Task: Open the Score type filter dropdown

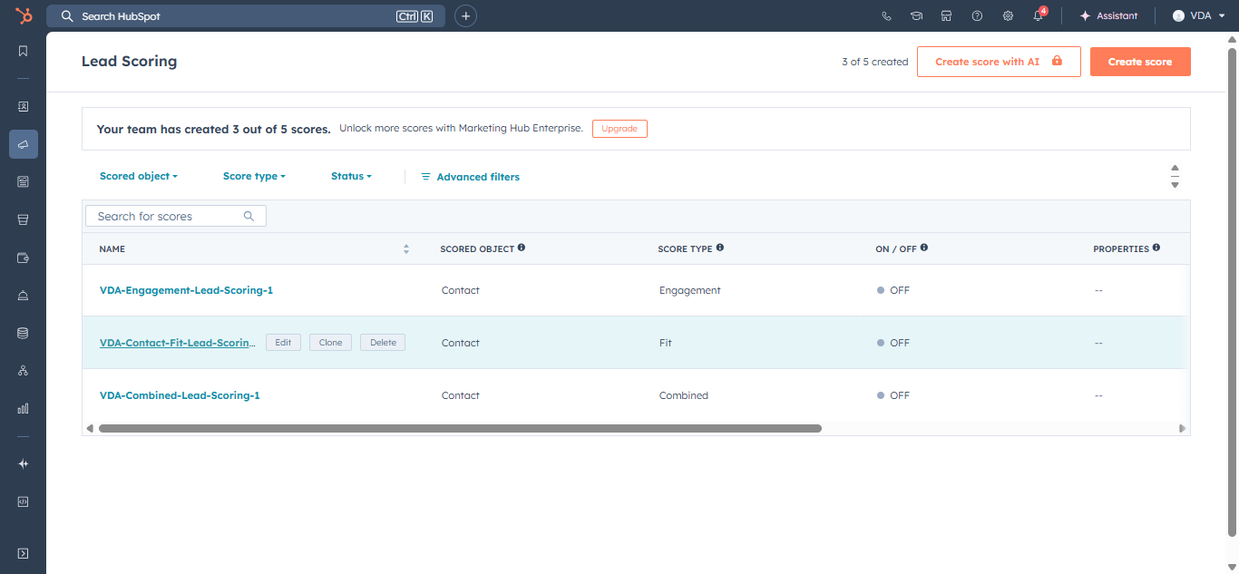Action: [x=254, y=176]
